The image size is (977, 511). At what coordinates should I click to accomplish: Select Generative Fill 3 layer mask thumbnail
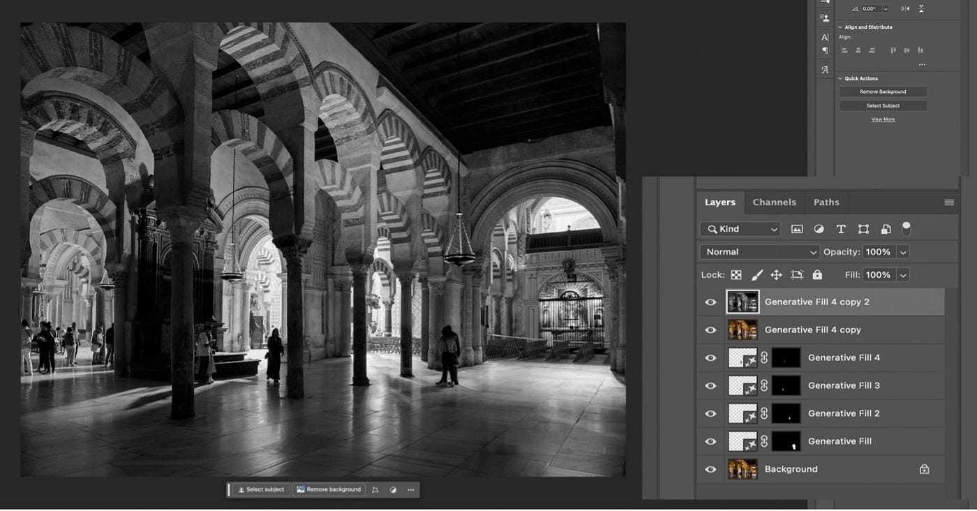[786, 385]
